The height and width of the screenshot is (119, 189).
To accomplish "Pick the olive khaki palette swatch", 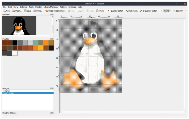I will (41, 43).
